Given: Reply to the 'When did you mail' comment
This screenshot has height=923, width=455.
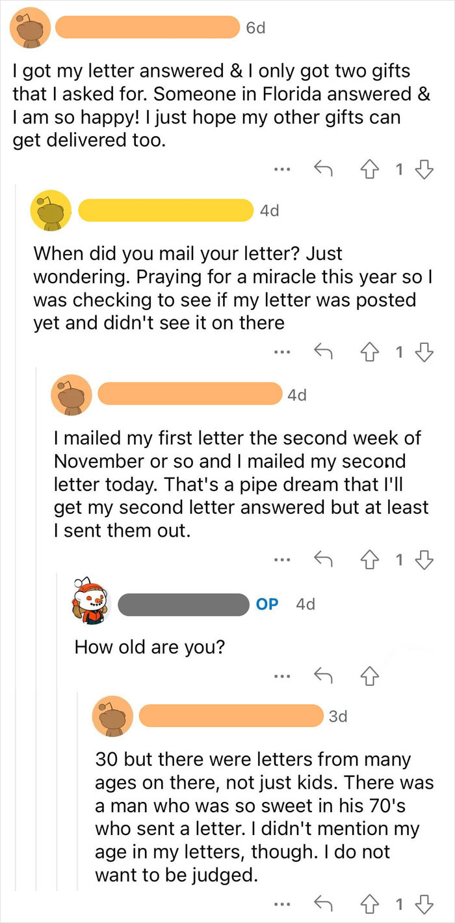Looking at the screenshot, I should [x=323, y=353].
